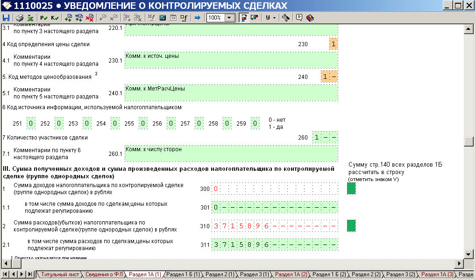Screen dimensions: 476x280
Task: Run the P check mark validation
Action: tap(43, 18)
